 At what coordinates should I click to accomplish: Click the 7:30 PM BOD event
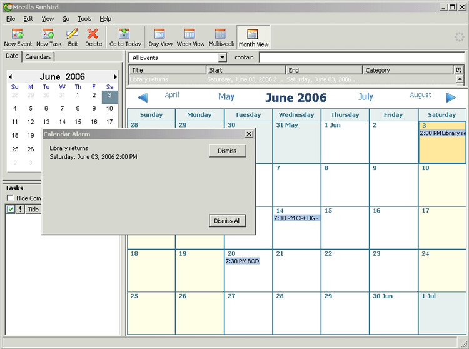243,261
